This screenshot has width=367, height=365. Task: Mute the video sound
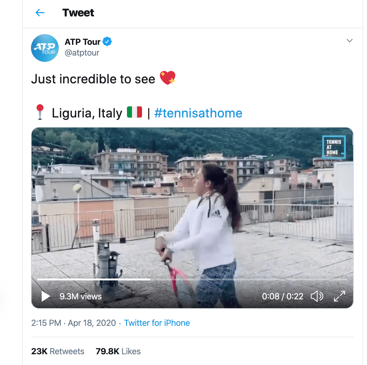tap(317, 296)
